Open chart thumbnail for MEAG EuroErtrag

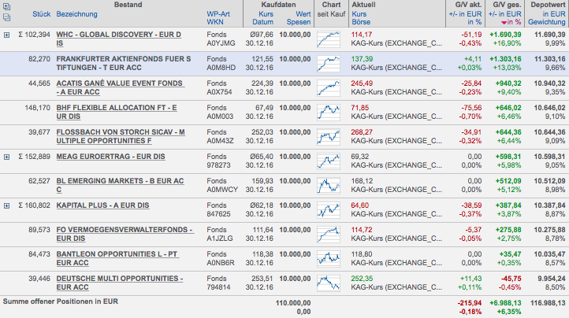coord(329,161)
